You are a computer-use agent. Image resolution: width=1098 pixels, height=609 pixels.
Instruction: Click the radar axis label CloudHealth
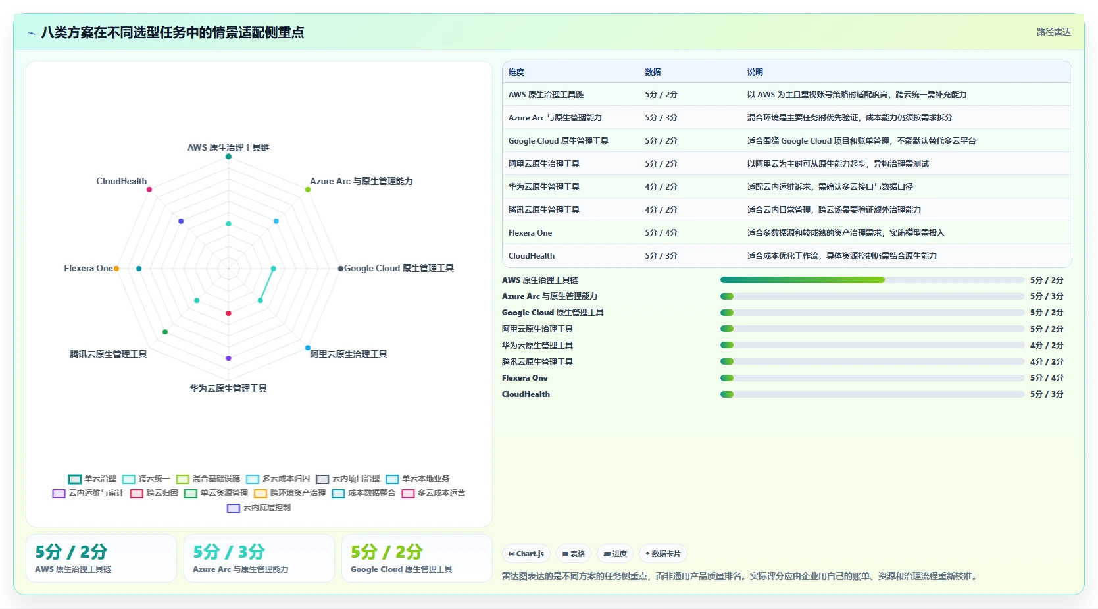click(x=122, y=181)
